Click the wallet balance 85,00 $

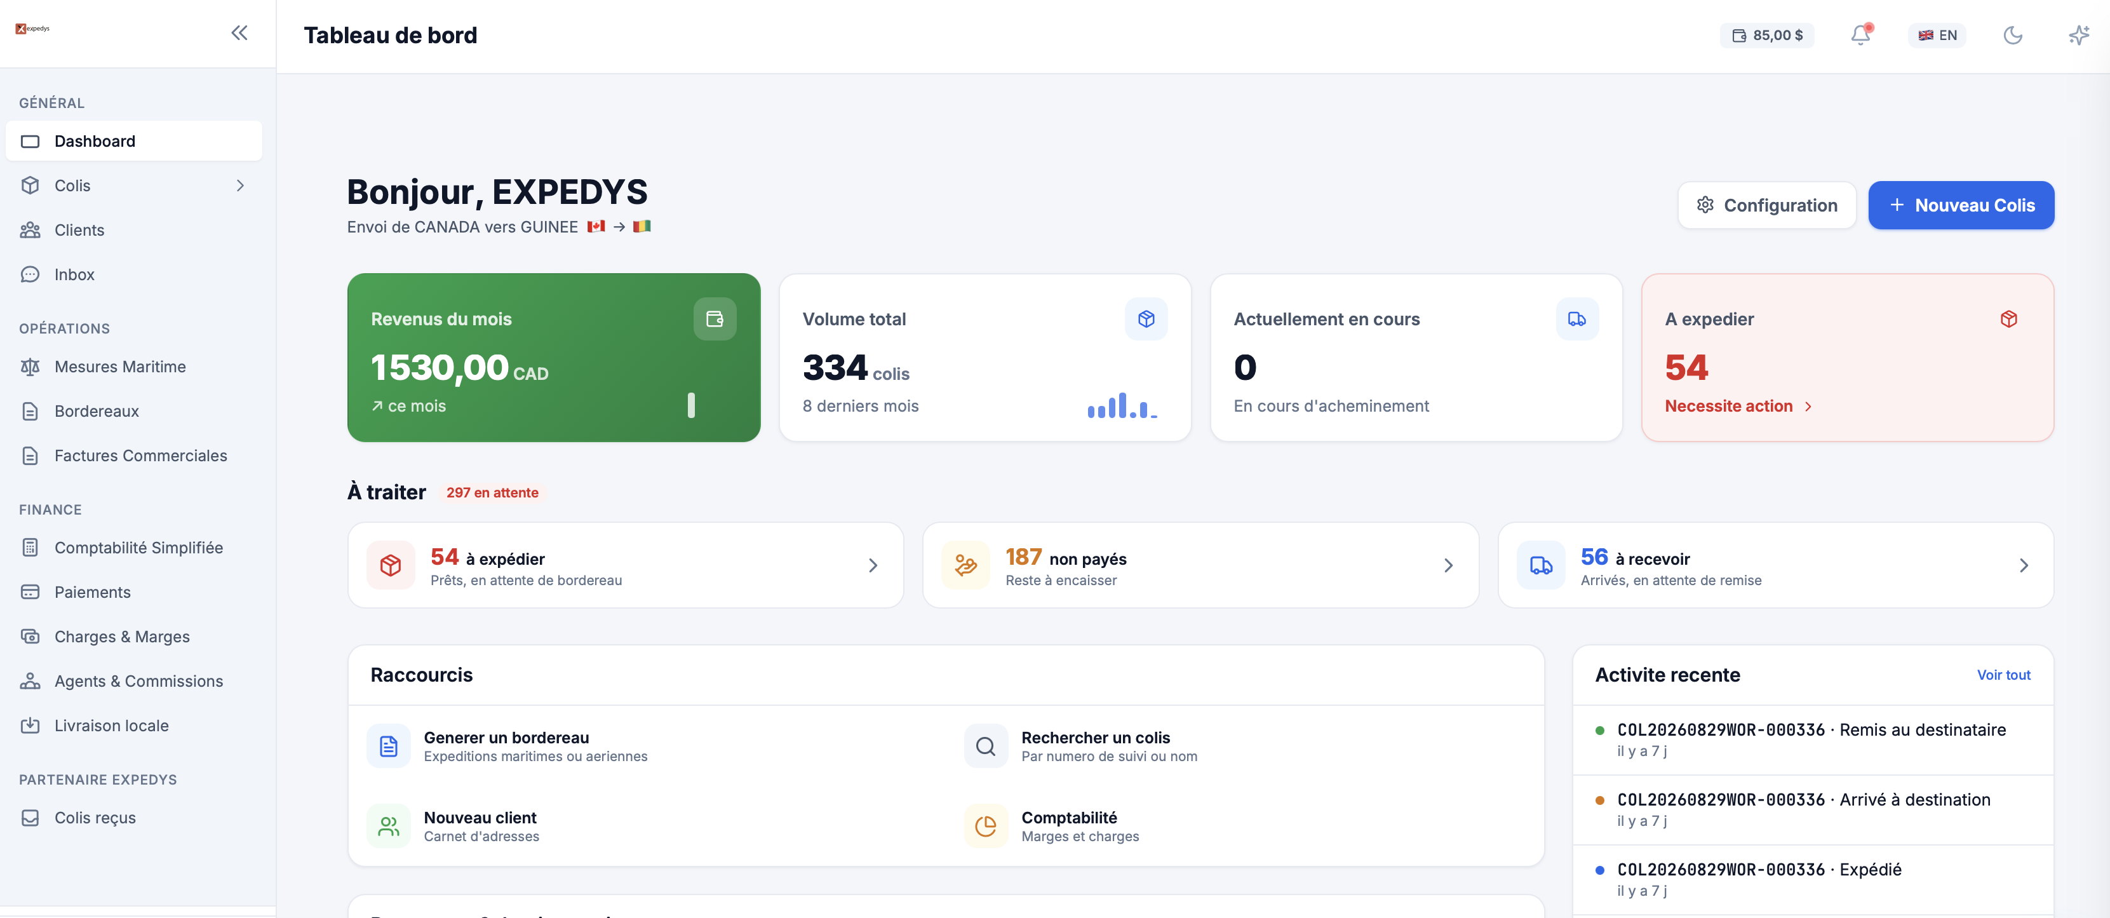coord(1767,35)
